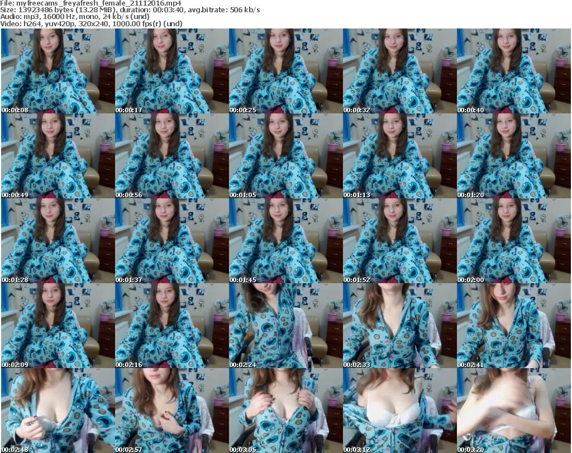
Task: Open the frame stamped 00:00:40
Action: coord(514,71)
